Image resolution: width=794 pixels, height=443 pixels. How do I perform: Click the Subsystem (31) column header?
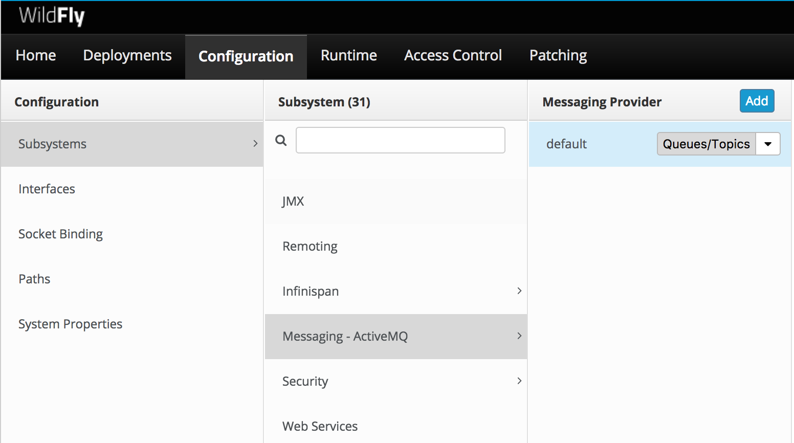point(324,102)
